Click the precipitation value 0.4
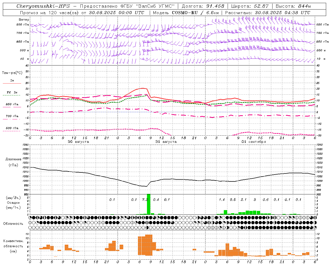Image resolution: width=330 pixels, height=264 pixels. click(156, 200)
